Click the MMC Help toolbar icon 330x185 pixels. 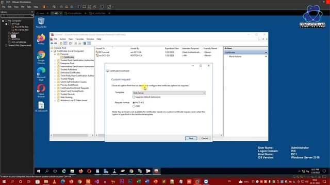point(85,43)
